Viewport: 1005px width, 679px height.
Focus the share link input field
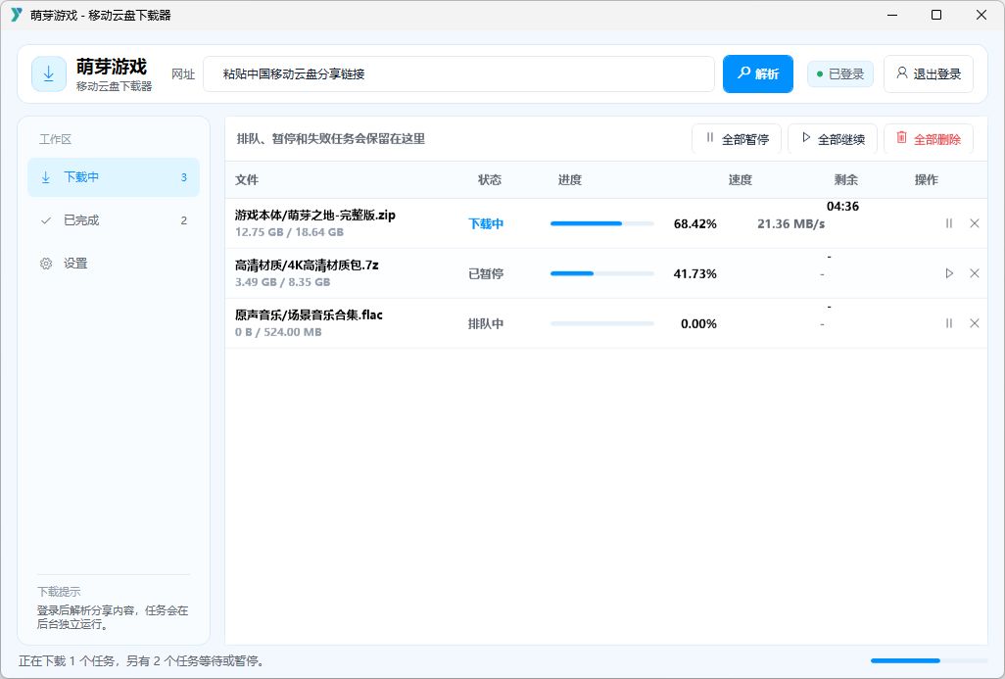coord(459,73)
